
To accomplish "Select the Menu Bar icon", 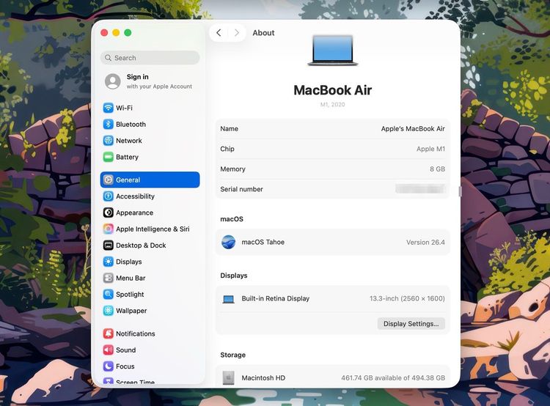I will pyautogui.click(x=109, y=278).
